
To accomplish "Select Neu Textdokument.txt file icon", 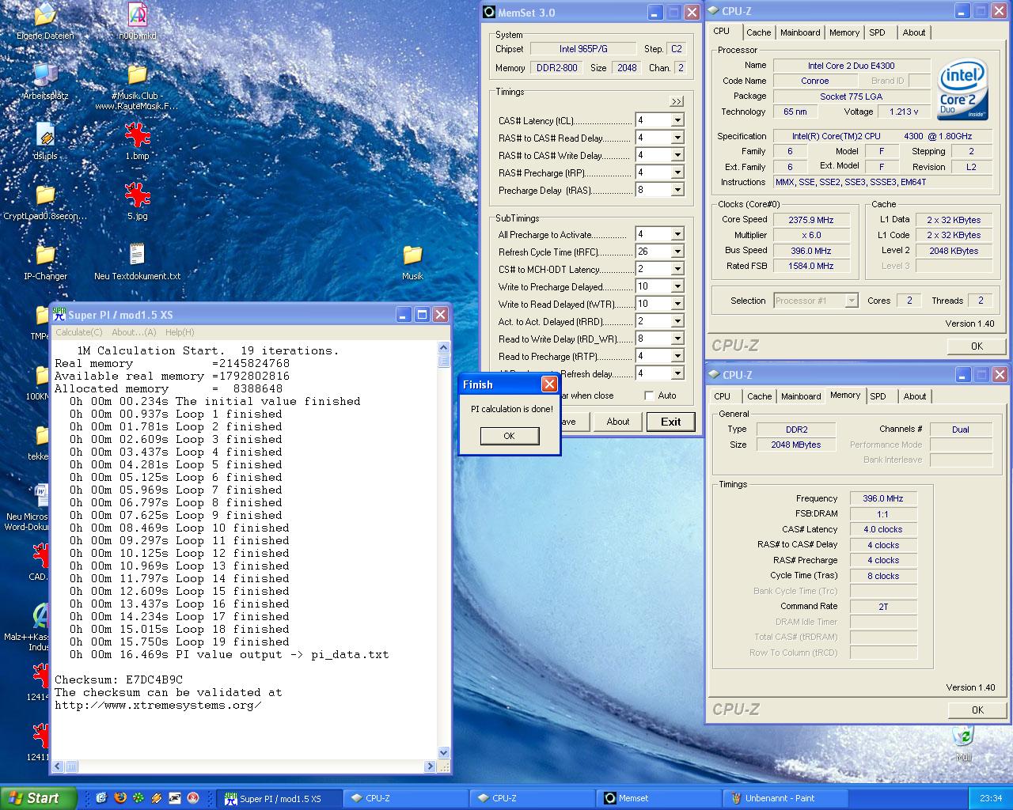I will 137,255.
